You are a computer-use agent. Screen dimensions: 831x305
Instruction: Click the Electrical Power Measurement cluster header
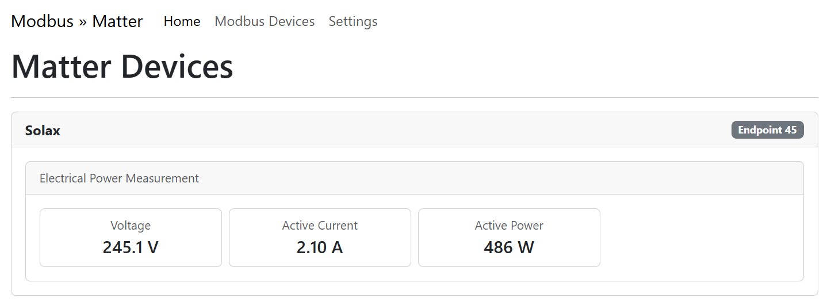(x=119, y=178)
